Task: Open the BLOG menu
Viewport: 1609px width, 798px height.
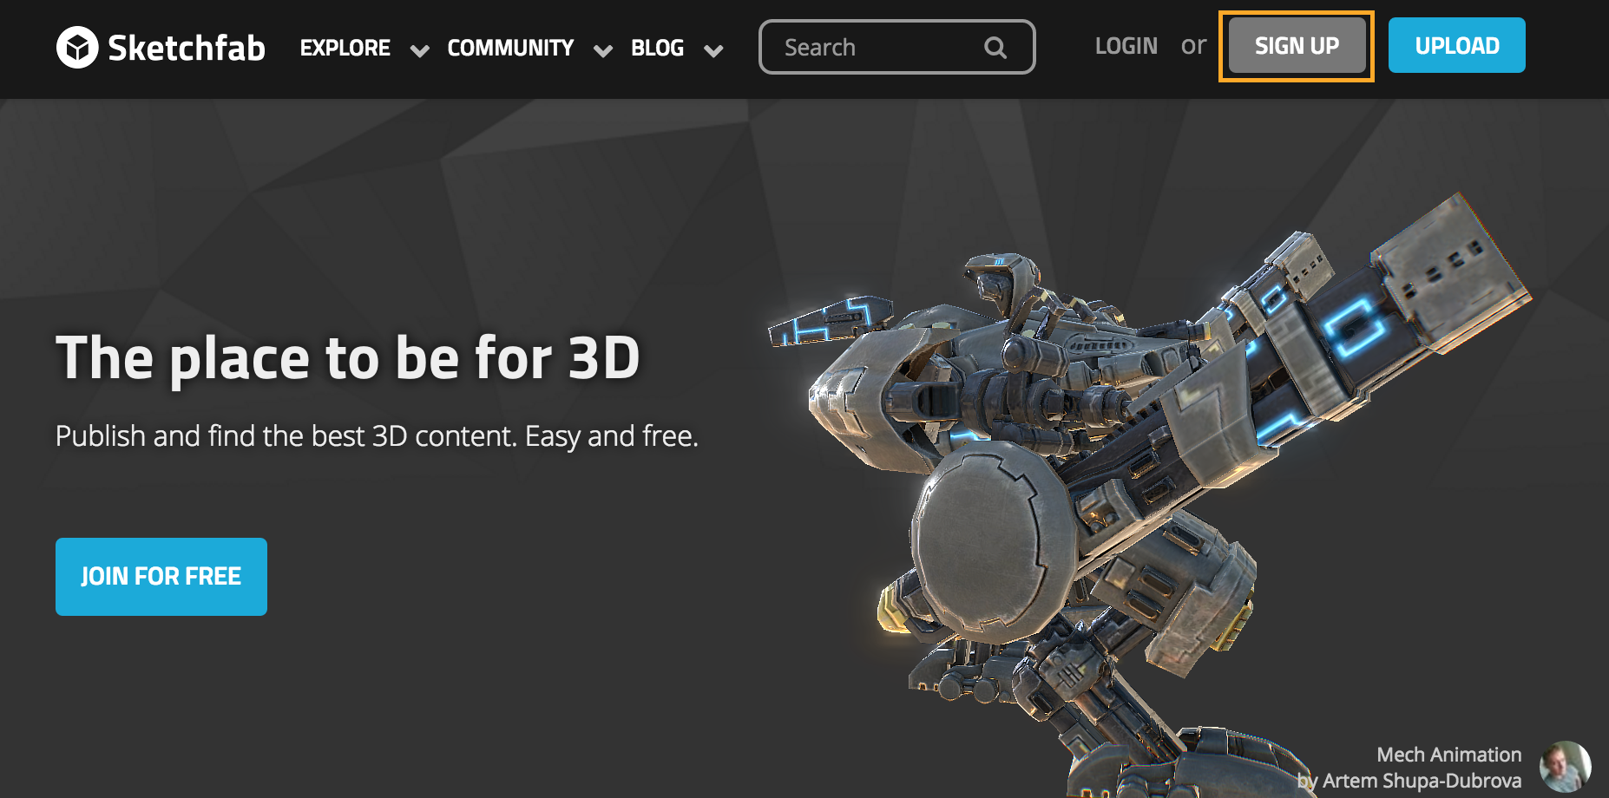Action: [657, 48]
